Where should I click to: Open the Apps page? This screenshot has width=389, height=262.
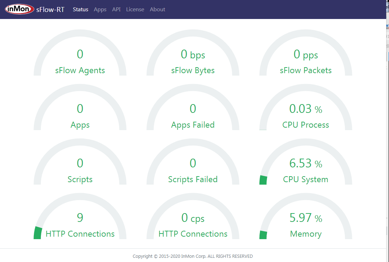point(100,9)
